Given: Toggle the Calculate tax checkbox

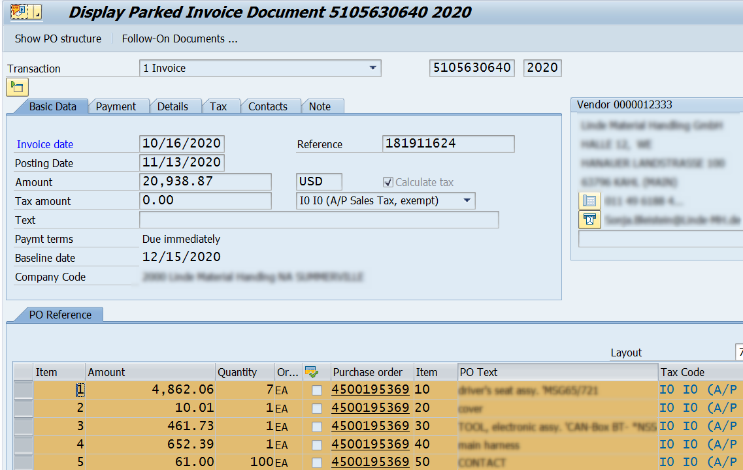Looking at the screenshot, I should point(388,182).
